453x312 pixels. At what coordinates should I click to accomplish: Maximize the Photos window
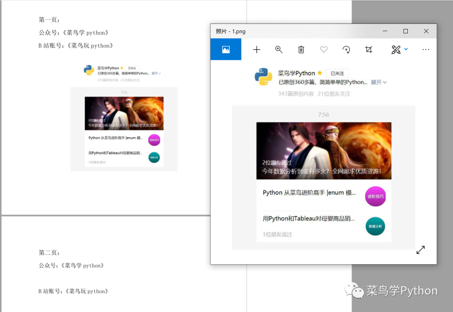pyautogui.click(x=406, y=31)
